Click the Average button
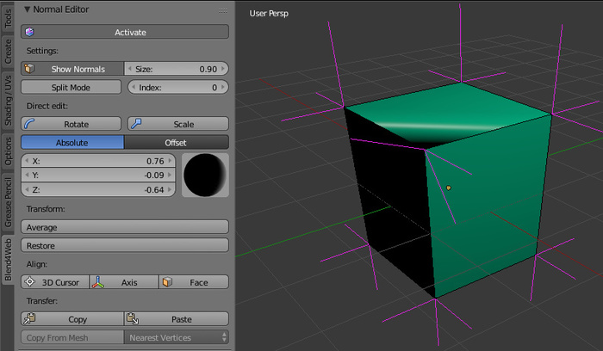The image size is (603, 351). pos(125,227)
